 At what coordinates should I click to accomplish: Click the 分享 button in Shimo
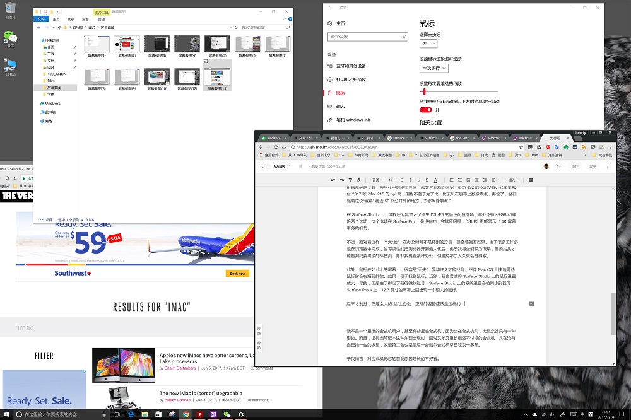coord(593,166)
